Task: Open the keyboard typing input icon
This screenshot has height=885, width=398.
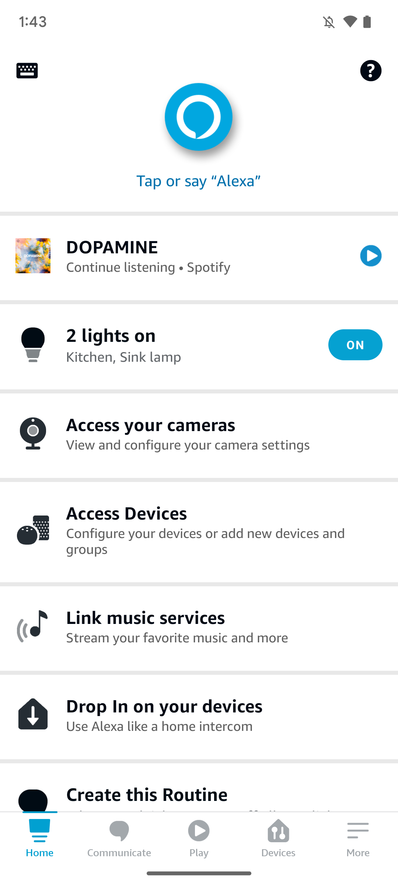Action: tap(27, 70)
